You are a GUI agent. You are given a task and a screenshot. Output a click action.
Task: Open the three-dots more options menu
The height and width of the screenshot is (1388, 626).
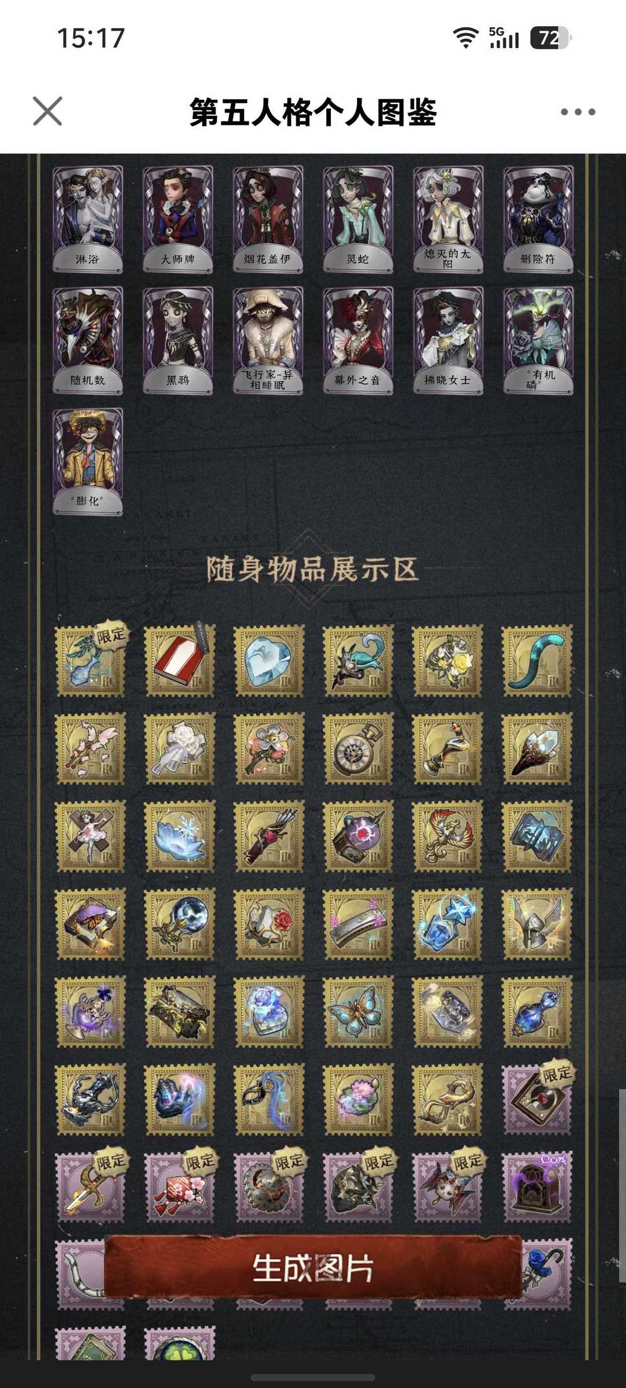tap(578, 112)
